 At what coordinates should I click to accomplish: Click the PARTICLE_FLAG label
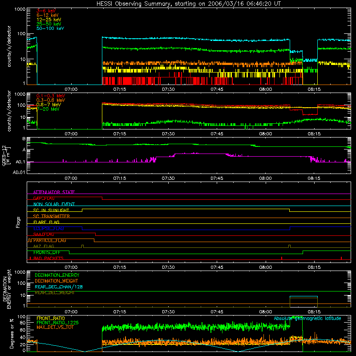point(50,240)
